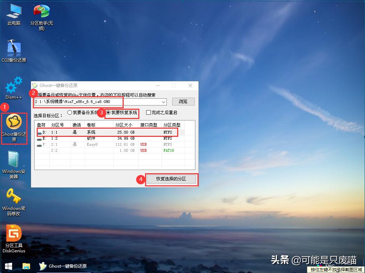Open the Start menu
Image resolution: width=365 pixels, height=273 pixels.
tap(8, 266)
